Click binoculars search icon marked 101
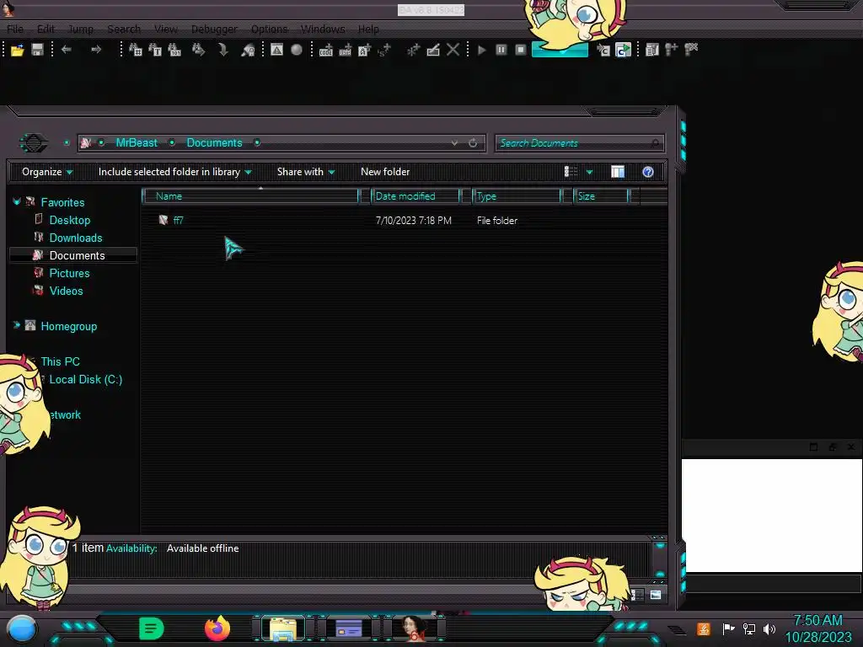 [x=174, y=50]
